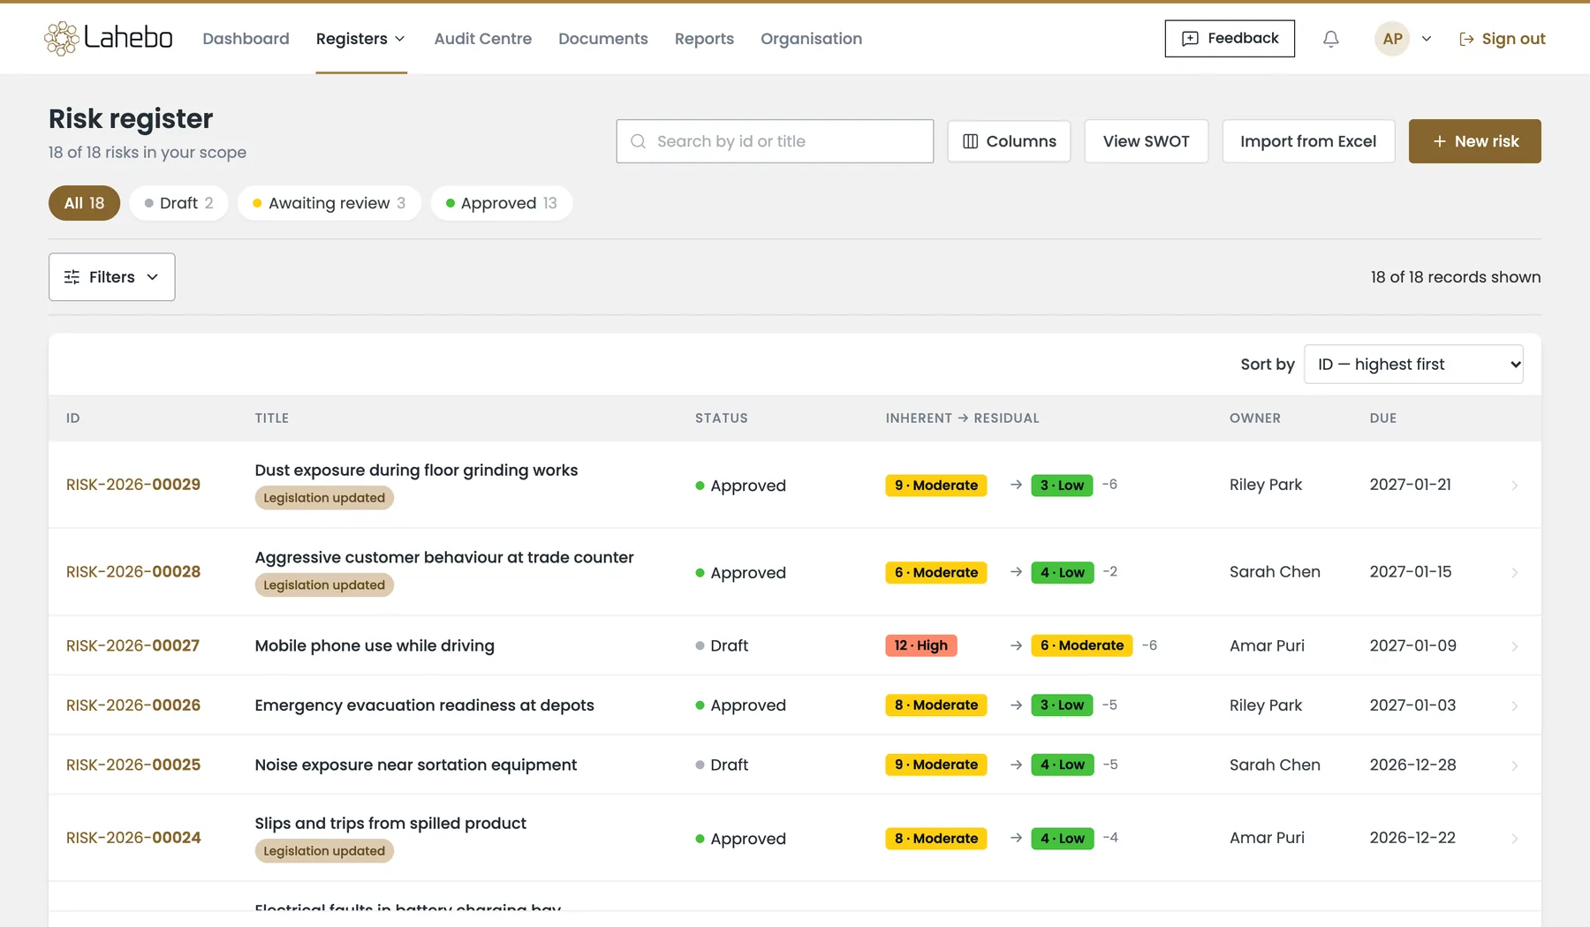Open row chevron for RISK-2026-00029
This screenshot has width=1590, height=927.
point(1514,486)
